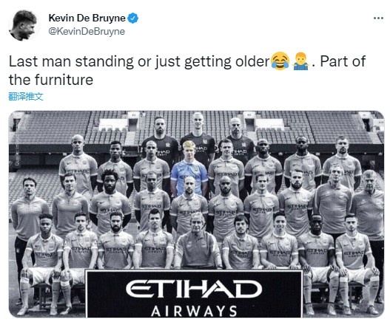Open the @KevinDeBruyne handle link
Image resolution: width=390 pixels, height=325 pixels.
tap(87, 32)
